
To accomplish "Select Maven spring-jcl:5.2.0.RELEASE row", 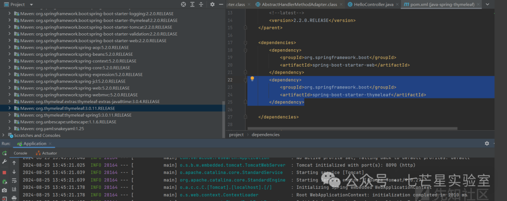I will pos(112,82).
